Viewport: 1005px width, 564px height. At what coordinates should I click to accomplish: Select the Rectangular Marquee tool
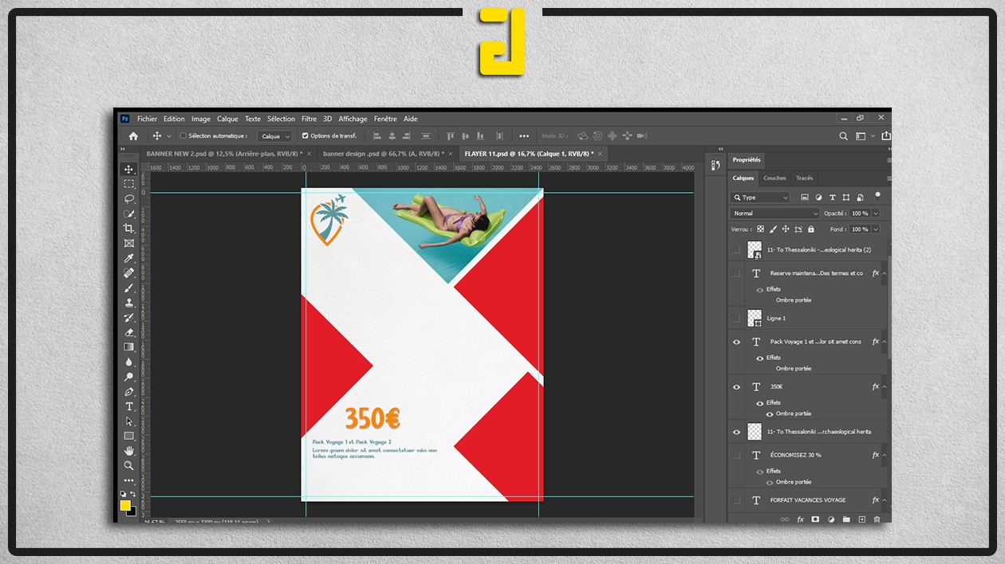pyautogui.click(x=128, y=184)
